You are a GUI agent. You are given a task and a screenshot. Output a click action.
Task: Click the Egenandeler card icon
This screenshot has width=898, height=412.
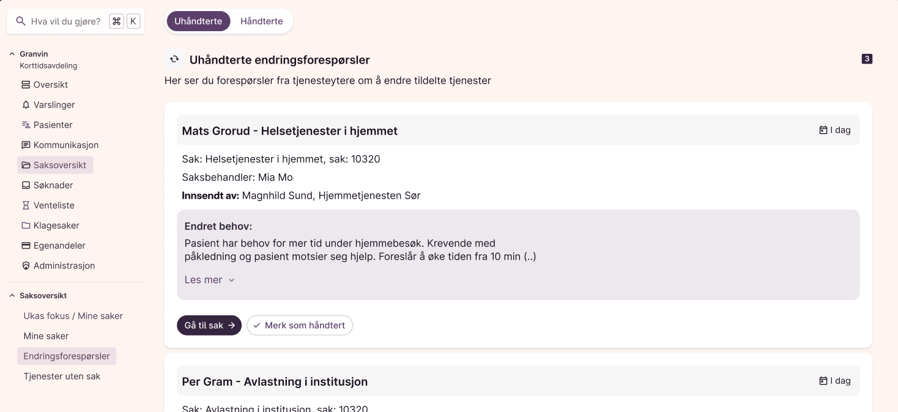pos(26,246)
